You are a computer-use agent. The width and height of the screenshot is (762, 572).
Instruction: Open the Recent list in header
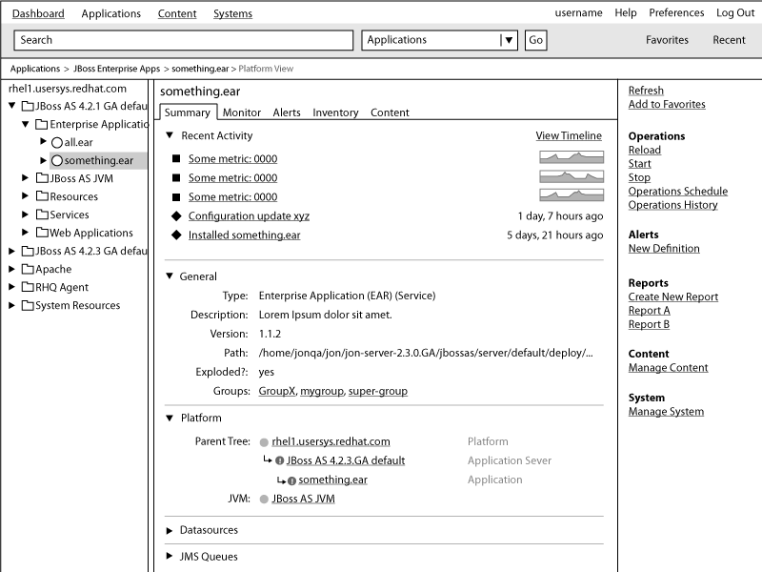(729, 40)
